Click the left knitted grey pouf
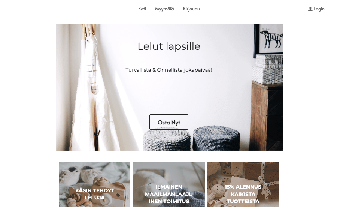This screenshot has width=340, height=207. point(167,139)
